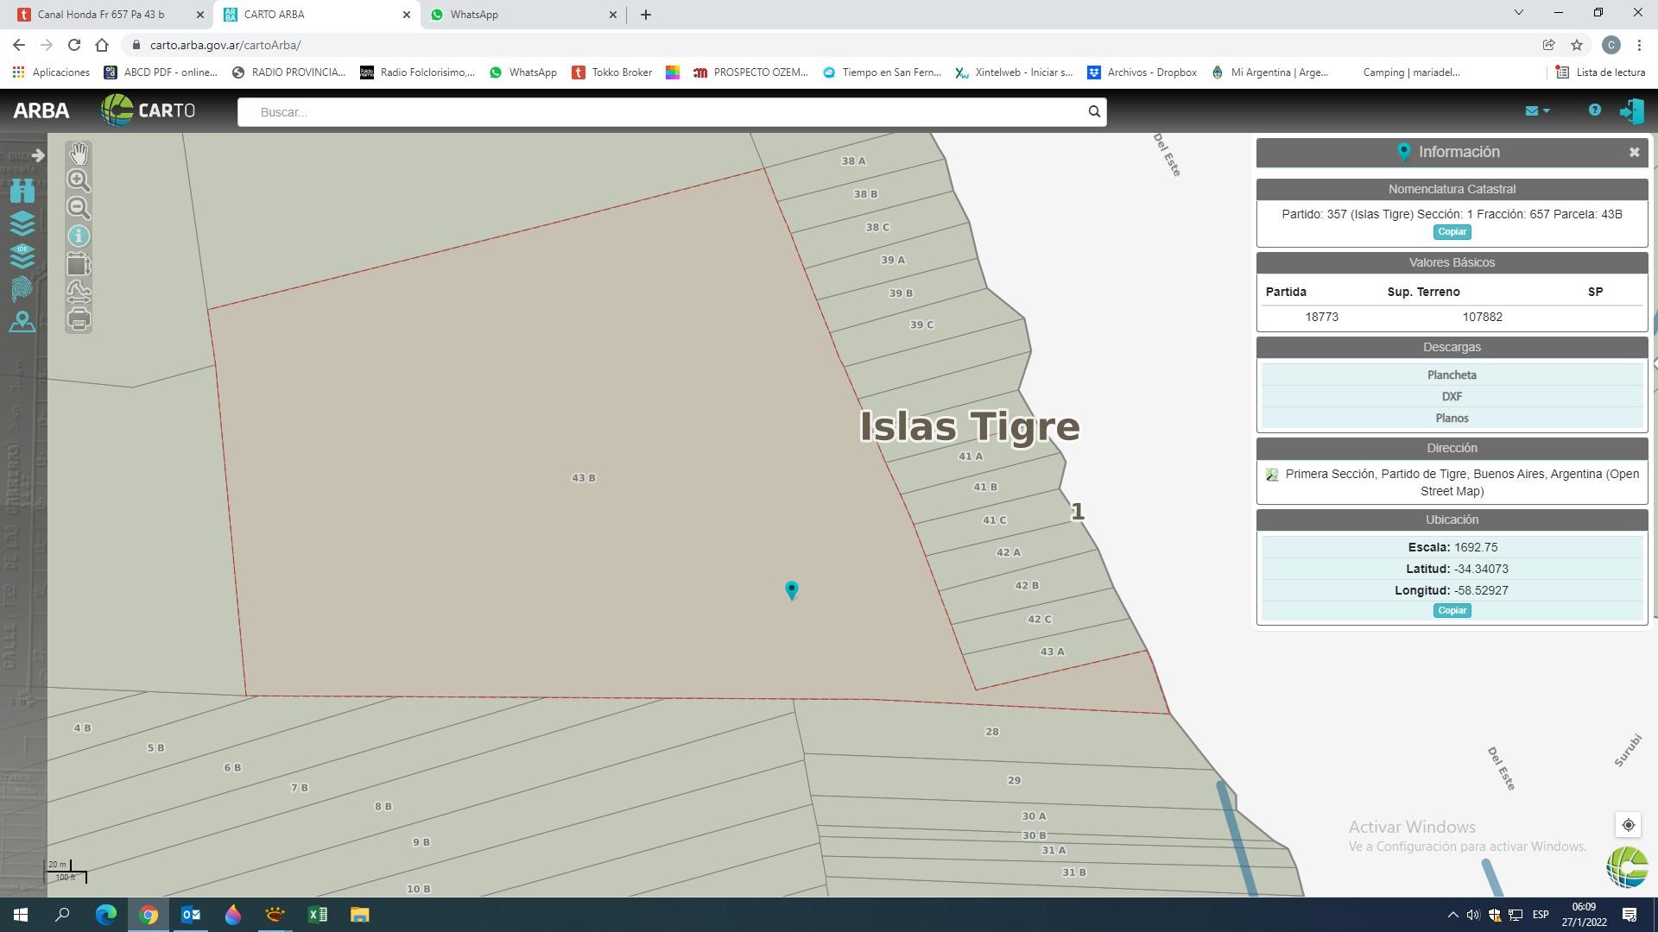The image size is (1658, 932).
Task: Select the parcel information tool
Action: [79, 236]
